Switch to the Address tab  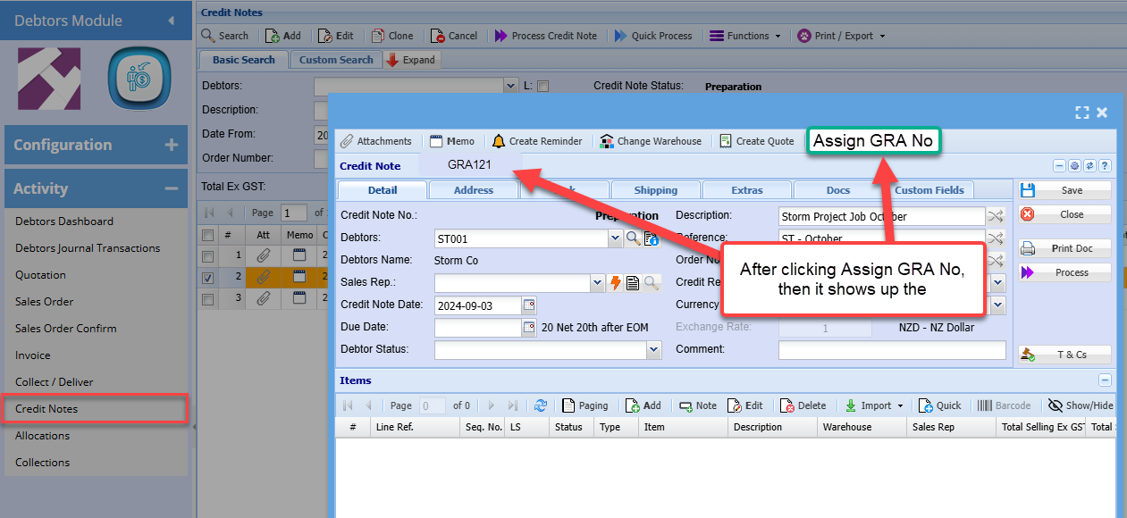click(473, 190)
